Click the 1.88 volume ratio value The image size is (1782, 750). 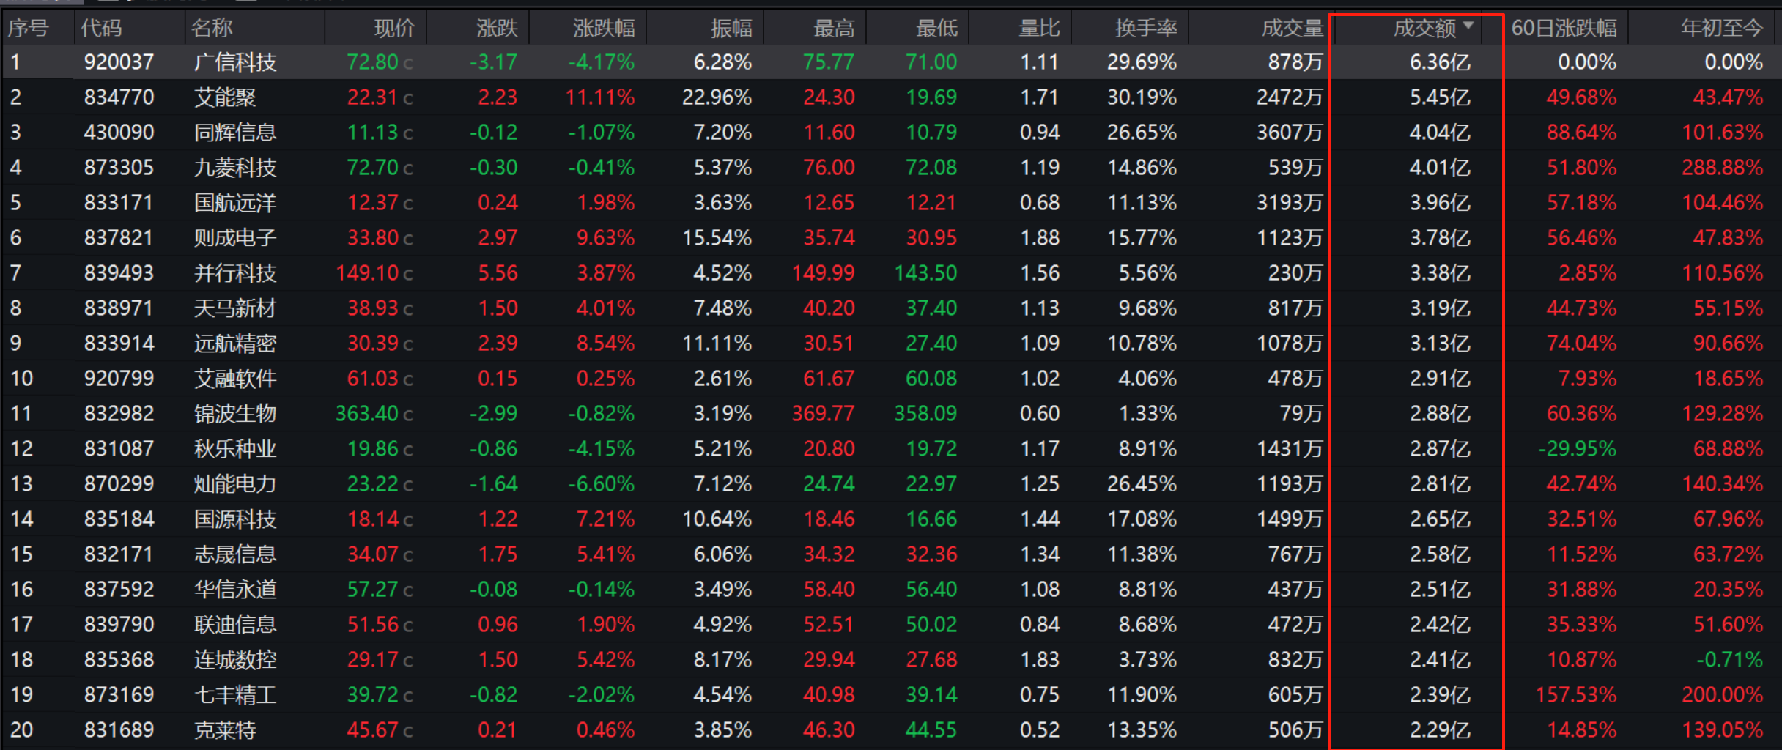1040,238
